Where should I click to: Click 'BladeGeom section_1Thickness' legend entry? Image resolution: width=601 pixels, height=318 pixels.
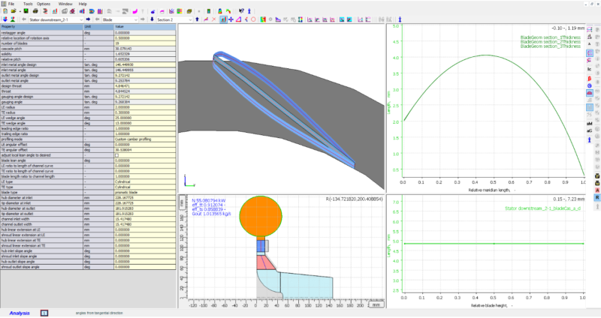[551, 37]
